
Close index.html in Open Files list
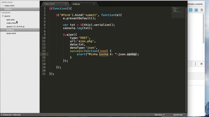pos(3,6)
